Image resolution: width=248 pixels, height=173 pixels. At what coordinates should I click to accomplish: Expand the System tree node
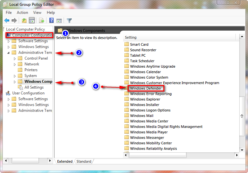pos(15,76)
